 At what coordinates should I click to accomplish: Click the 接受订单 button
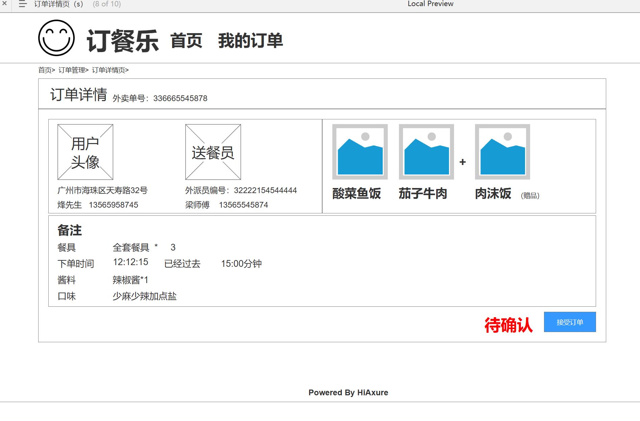570,322
